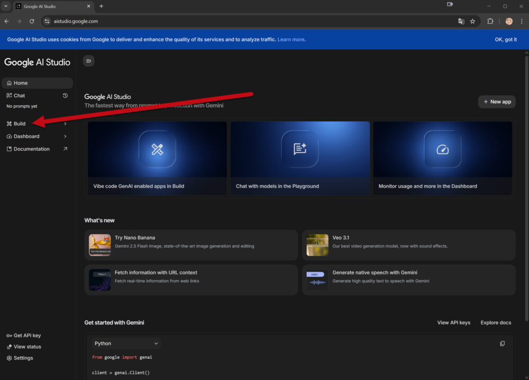Click the Google Translate icon in address bar
Image resolution: width=529 pixels, height=380 pixels.
(461, 21)
